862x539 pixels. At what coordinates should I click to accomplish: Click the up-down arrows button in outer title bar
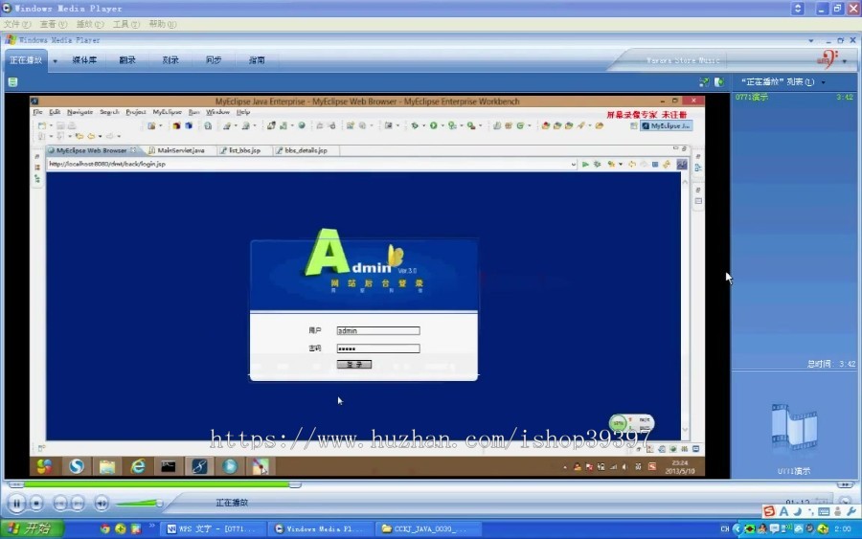[x=798, y=9]
